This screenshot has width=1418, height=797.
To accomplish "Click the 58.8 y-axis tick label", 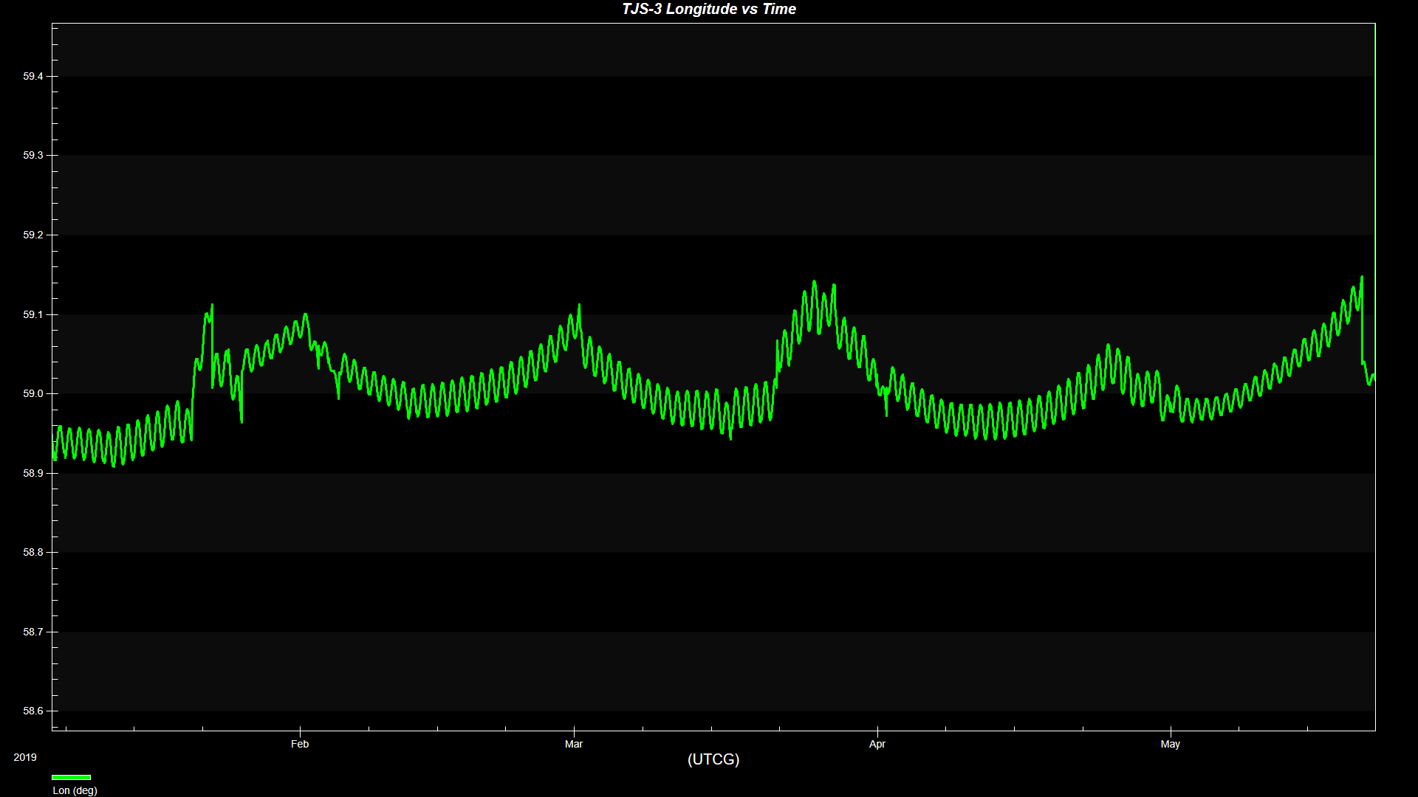I will tap(33, 553).
